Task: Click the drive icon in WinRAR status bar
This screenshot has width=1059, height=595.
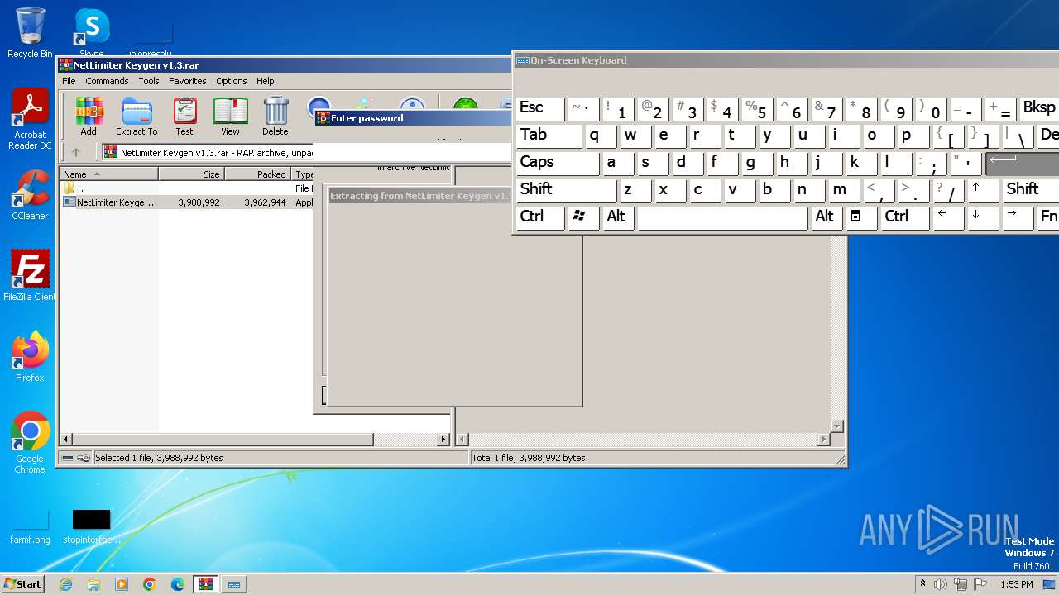Action: pos(68,458)
